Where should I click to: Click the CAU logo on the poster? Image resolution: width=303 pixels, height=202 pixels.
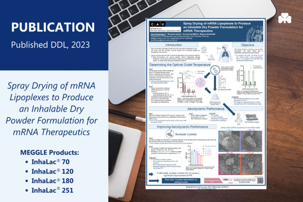click(x=158, y=24)
